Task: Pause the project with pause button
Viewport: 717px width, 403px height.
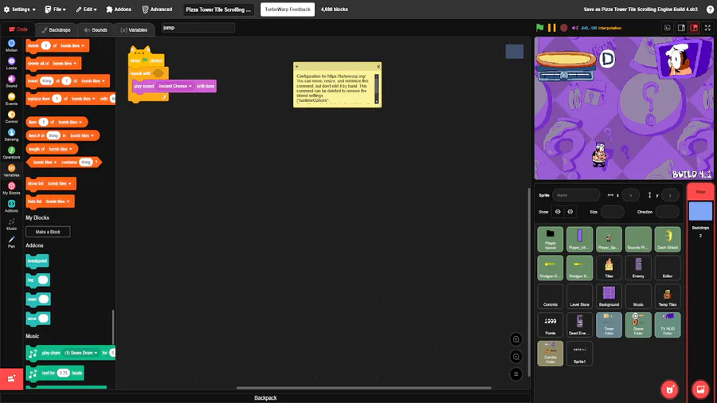Action: click(x=552, y=27)
